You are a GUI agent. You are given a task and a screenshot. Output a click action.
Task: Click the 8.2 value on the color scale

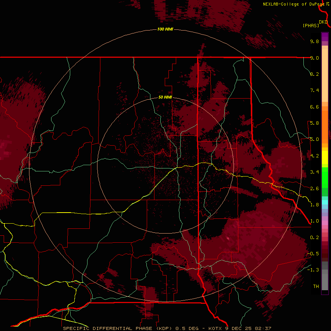pos(314,74)
